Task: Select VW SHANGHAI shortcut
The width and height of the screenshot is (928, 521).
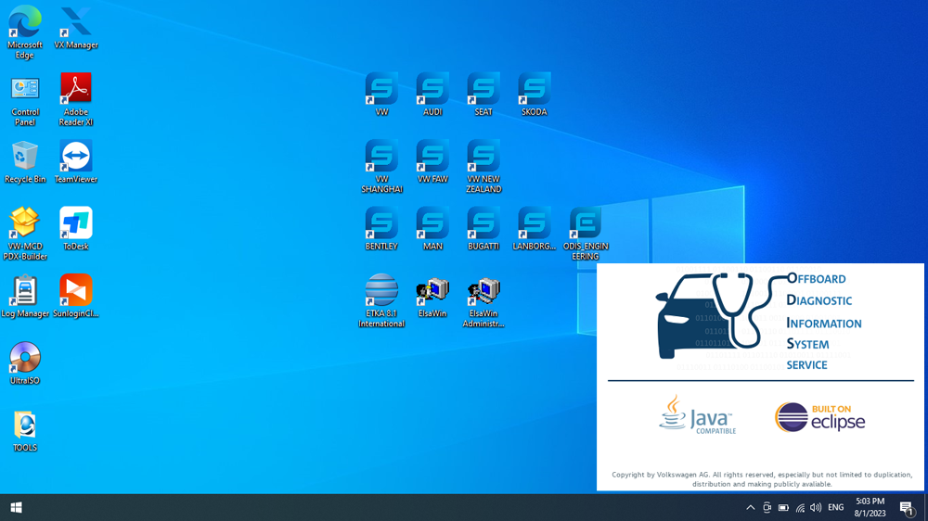Action: tap(381, 166)
